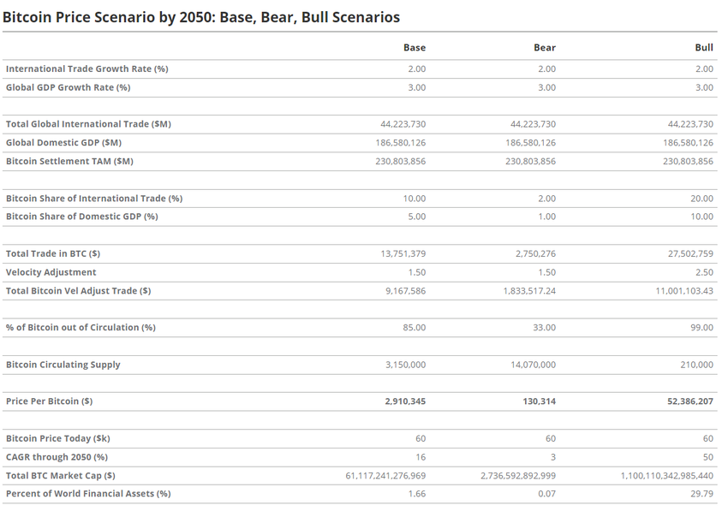Click the Bull velocity adjustment value 2.50
This screenshot has width=728, height=511.
(704, 272)
